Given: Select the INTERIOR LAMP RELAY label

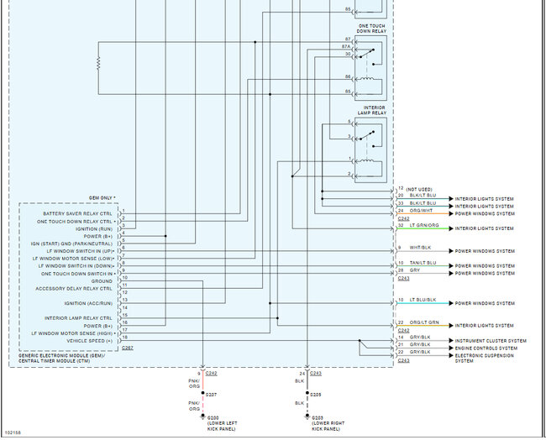Looking at the screenshot, I should 372,110.
